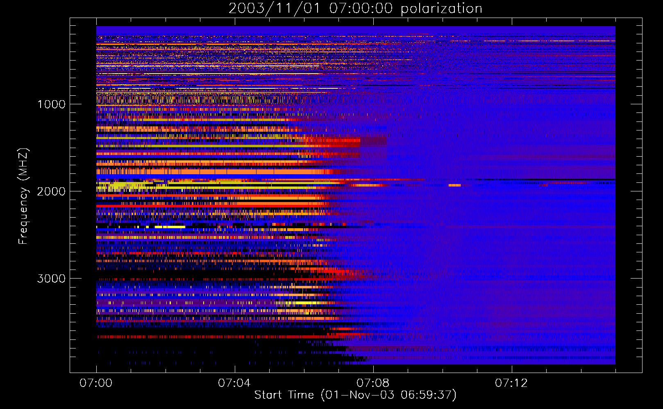This screenshot has height=409, width=663.
Task: Click the '07:08' time tick label
Action: tap(373, 383)
